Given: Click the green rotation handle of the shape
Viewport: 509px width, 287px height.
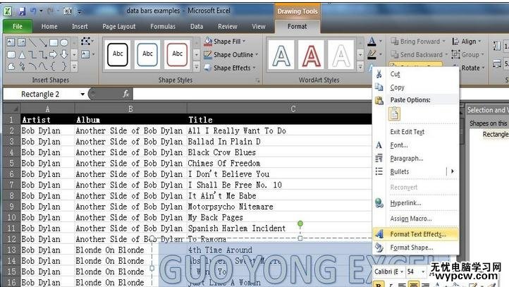Looking at the screenshot, I should (300, 224).
